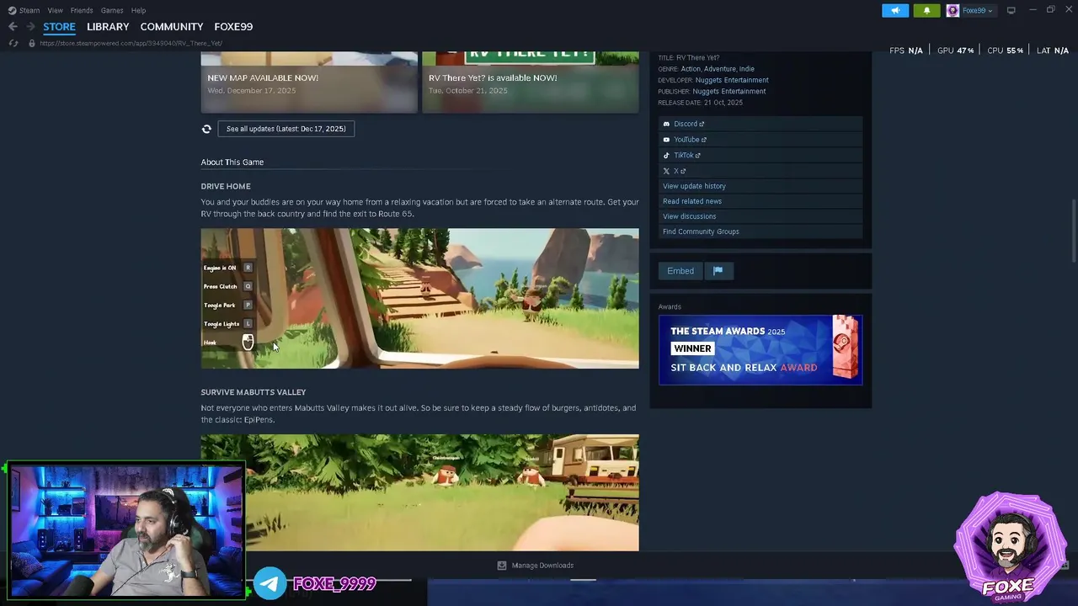The height and width of the screenshot is (606, 1078).
Task: Click the Survive Mabutts Valley gameplay image
Action: pos(419,492)
